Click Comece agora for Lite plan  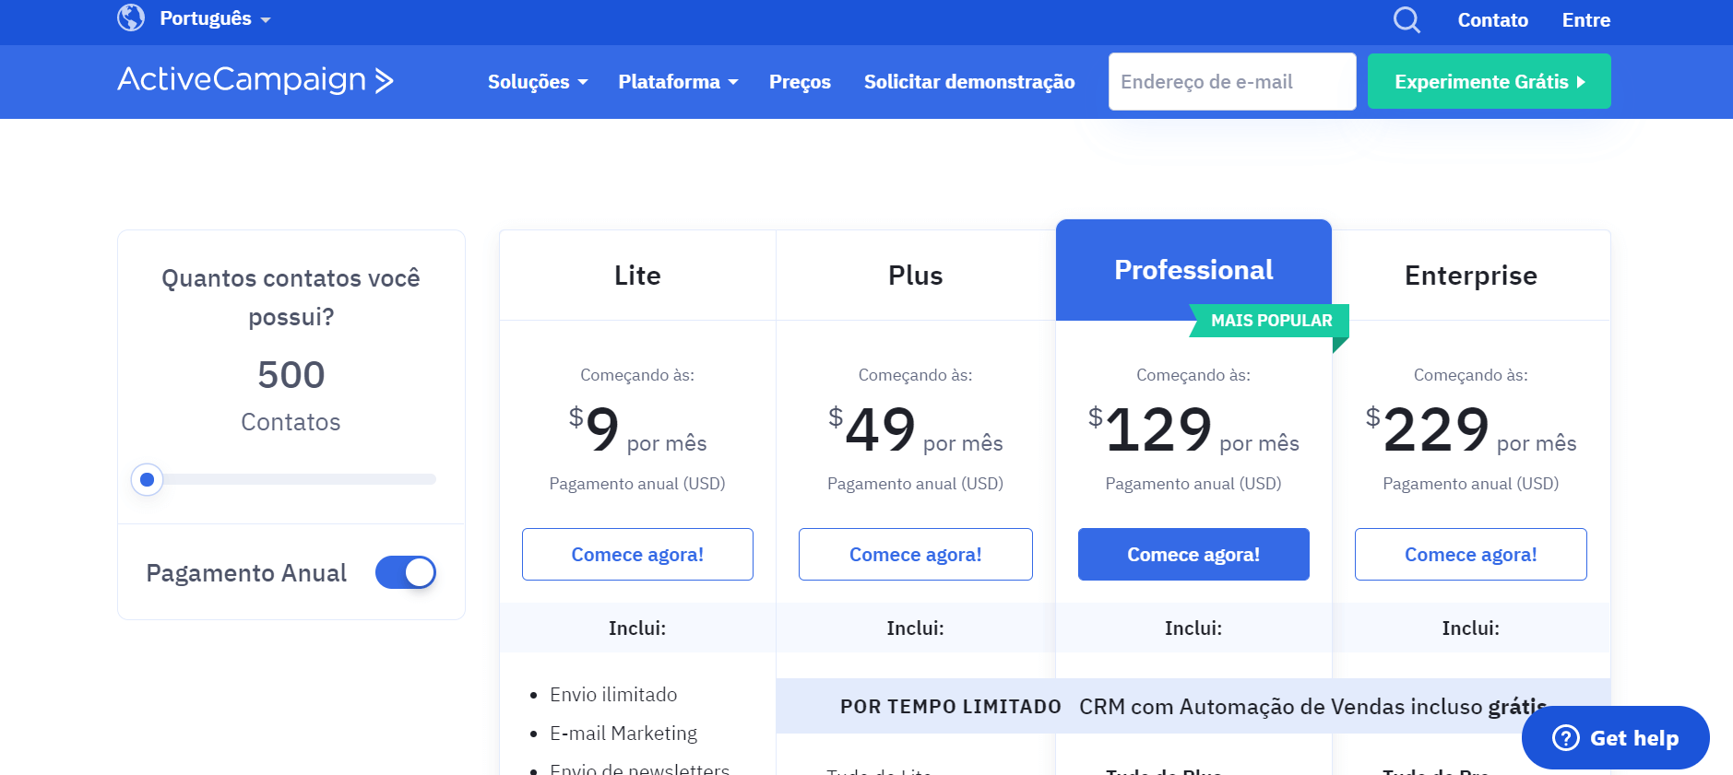(x=637, y=554)
